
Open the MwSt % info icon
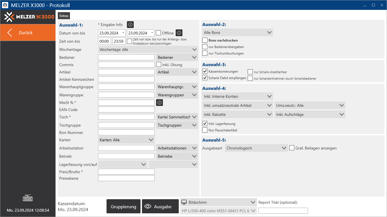click(x=160, y=103)
